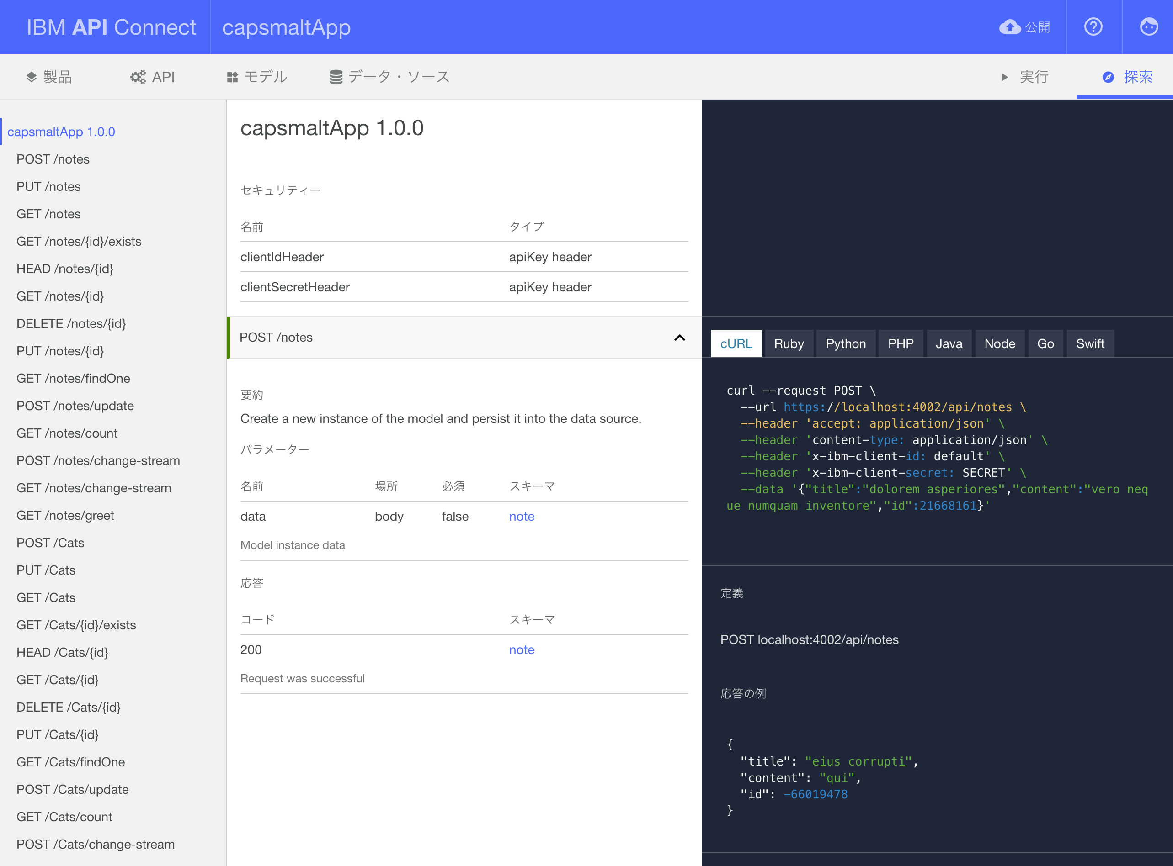Open the note schema link under parameters
The width and height of the screenshot is (1173, 866).
(x=521, y=516)
